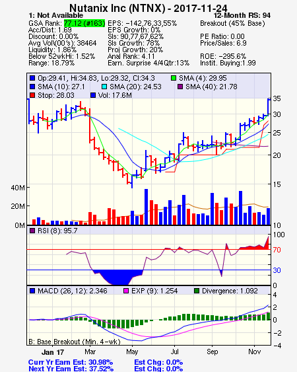Click the Price/Sales: 6.9 text
Image resolution: width=297 pixels, height=372 pixels.
(223, 43)
